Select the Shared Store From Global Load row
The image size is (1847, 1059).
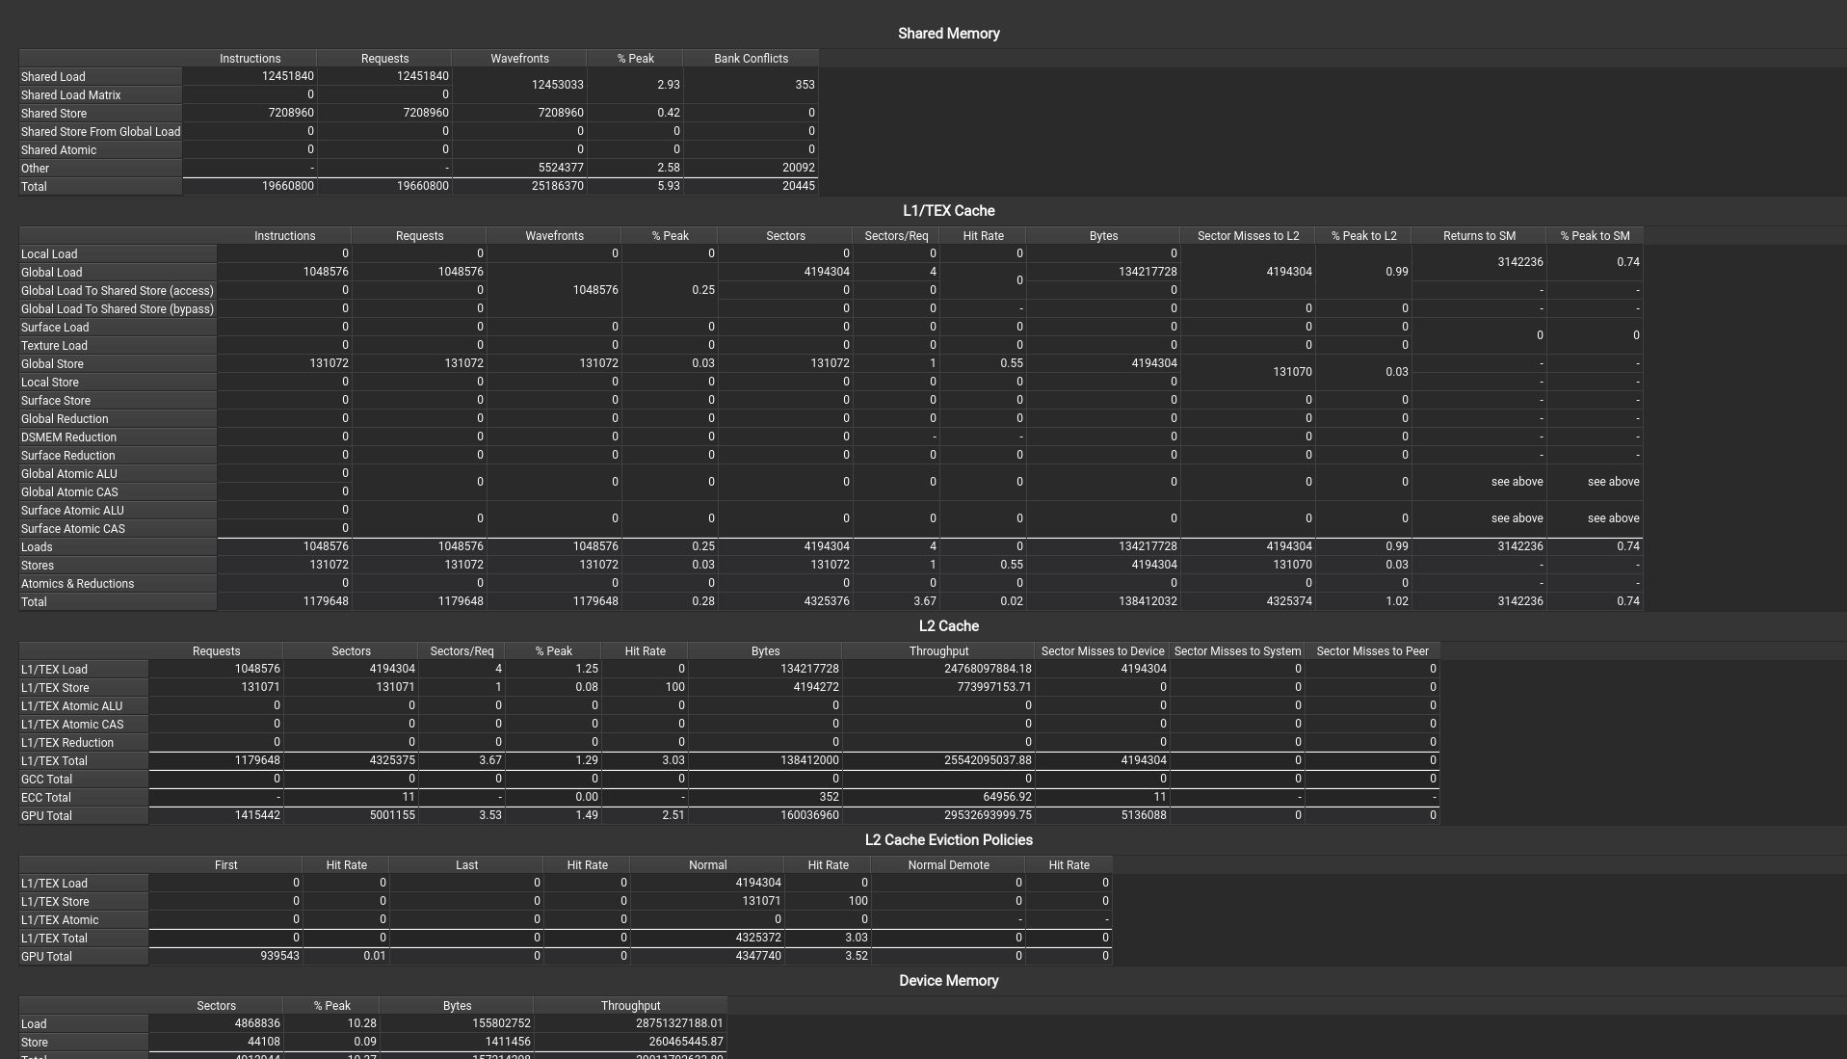pos(100,132)
